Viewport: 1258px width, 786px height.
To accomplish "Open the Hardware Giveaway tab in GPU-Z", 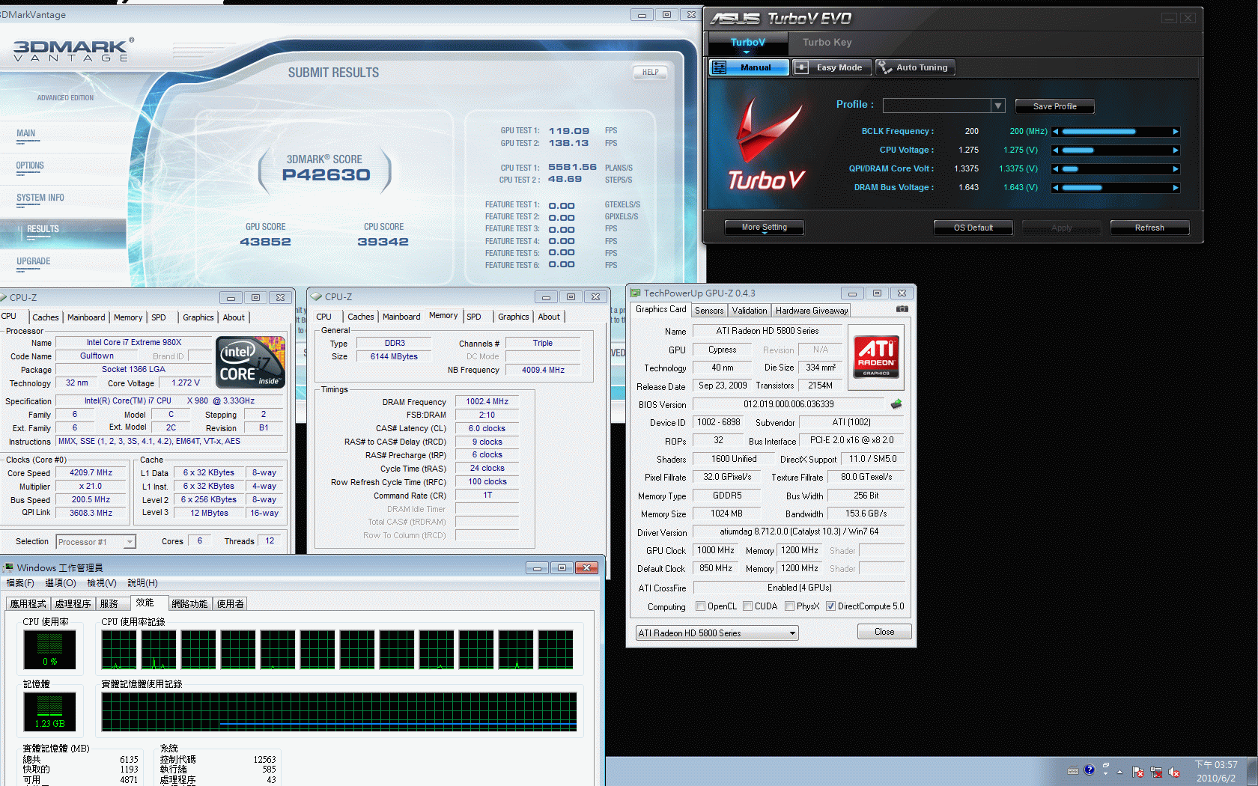I will point(812,311).
